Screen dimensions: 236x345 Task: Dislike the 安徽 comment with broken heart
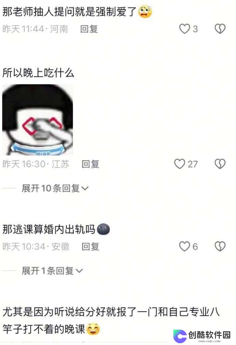(x=220, y=246)
